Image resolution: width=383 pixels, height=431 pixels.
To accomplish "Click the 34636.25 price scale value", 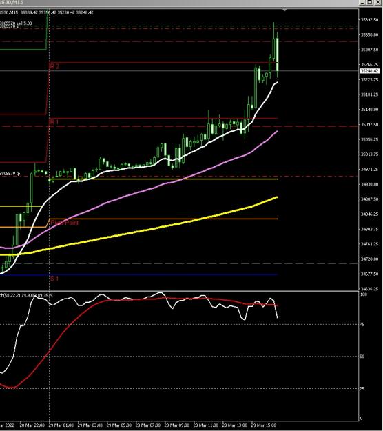I will point(369,289).
